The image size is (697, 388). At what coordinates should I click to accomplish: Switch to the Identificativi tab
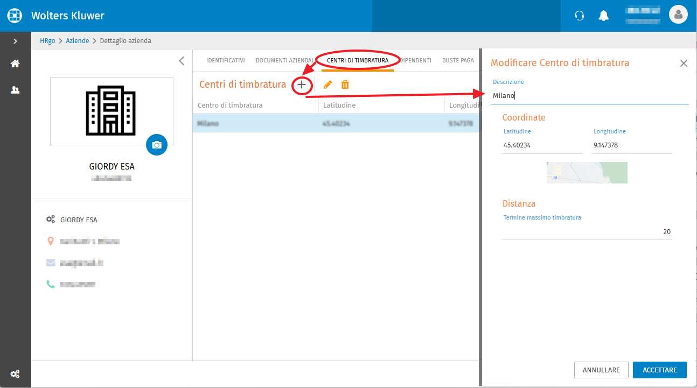[226, 60]
